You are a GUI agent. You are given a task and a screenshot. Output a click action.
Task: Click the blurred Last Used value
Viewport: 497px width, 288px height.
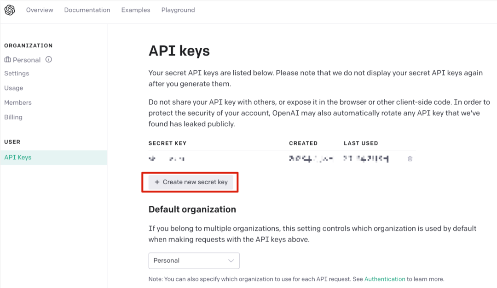click(x=366, y=159)
